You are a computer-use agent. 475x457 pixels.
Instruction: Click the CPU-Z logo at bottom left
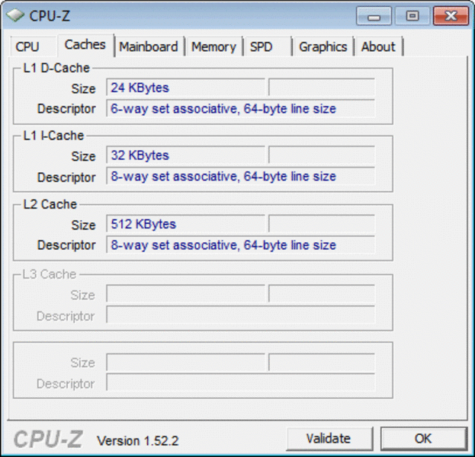click(48, 439)
